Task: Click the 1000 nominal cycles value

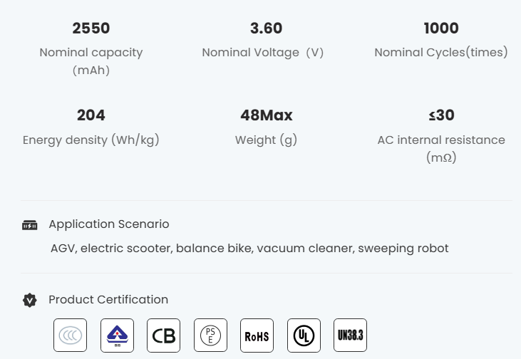Action: (x=441, y=28)
